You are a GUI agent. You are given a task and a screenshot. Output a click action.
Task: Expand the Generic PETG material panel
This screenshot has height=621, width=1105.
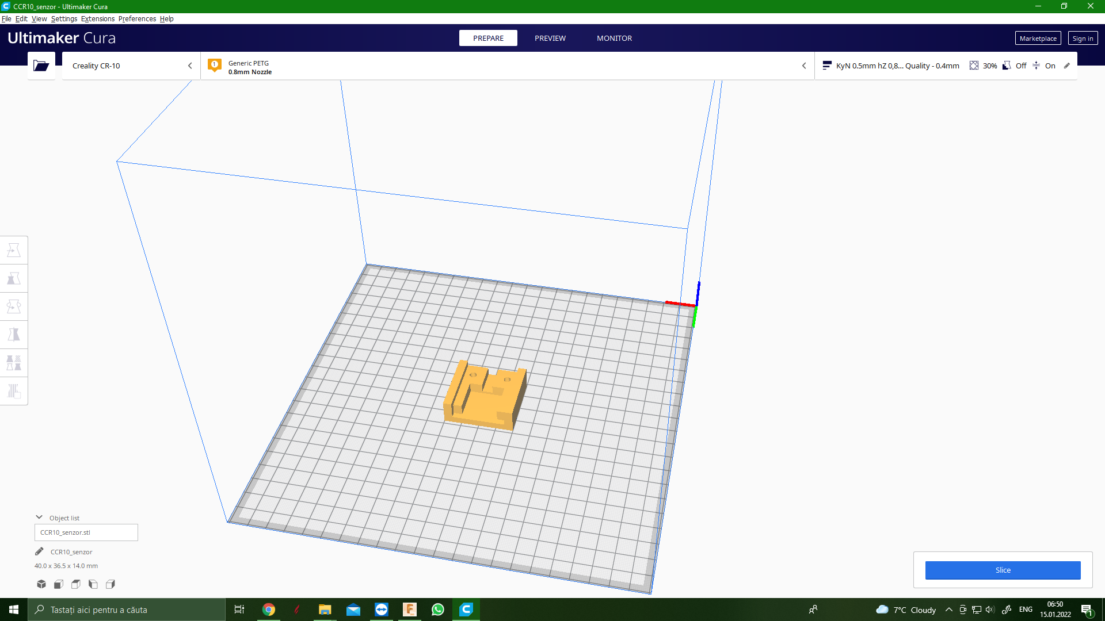click(x=506, y=66)
